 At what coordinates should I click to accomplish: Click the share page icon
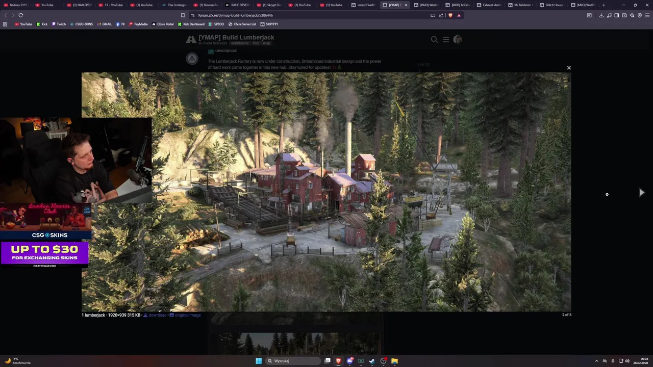441,15
